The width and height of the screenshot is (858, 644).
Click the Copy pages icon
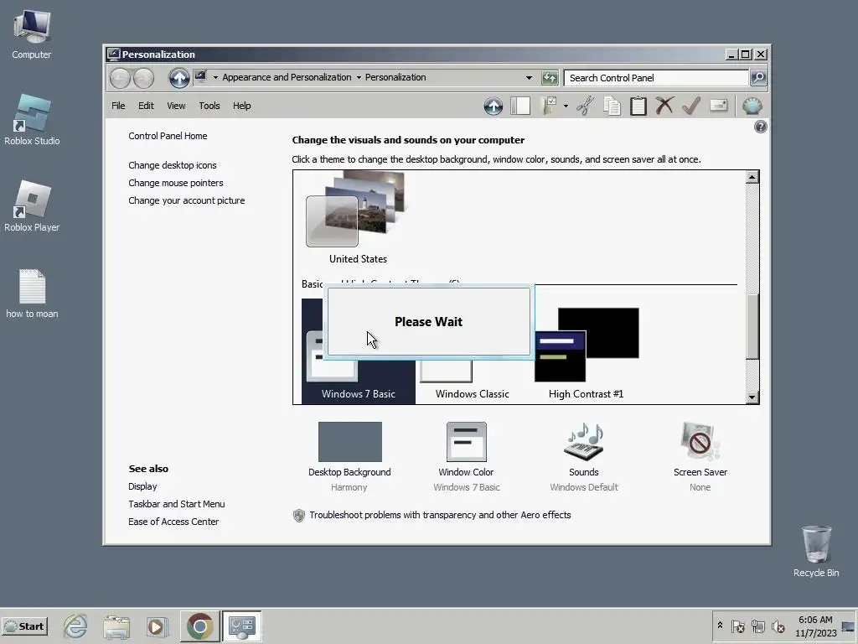(x=612, y=106)
